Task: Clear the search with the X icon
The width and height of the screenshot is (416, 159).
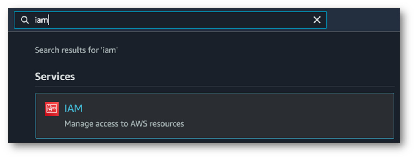Action: point(317,20)
